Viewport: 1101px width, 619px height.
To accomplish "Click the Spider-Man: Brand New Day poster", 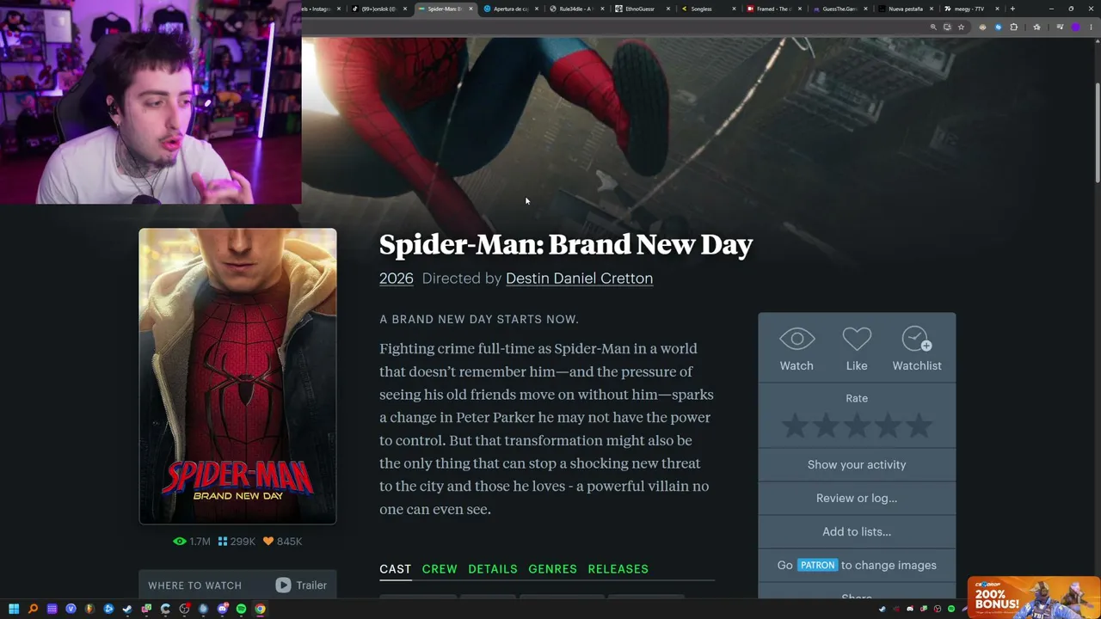I will click(x=237, y=376).
